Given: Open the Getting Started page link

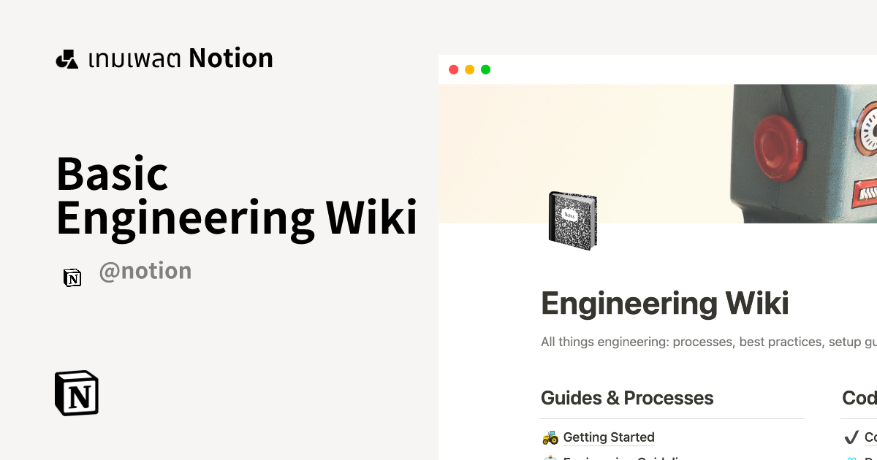Looking at the screenshot, I should coord(609,437).
